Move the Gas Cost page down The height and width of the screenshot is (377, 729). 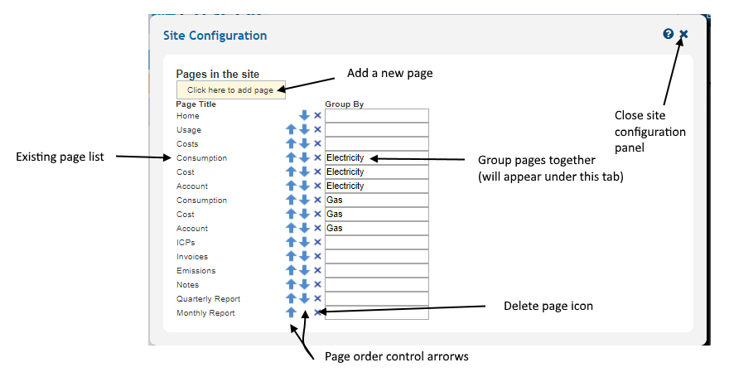(x=304, y=215)
